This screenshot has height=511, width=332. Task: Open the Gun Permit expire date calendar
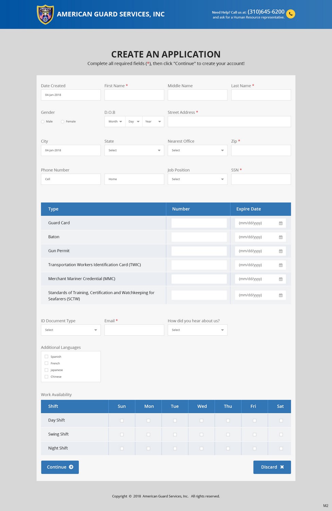pyautogui.click(x=281, y=251)
